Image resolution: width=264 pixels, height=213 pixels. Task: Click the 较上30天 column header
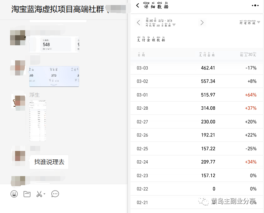(x=248, y=54)
